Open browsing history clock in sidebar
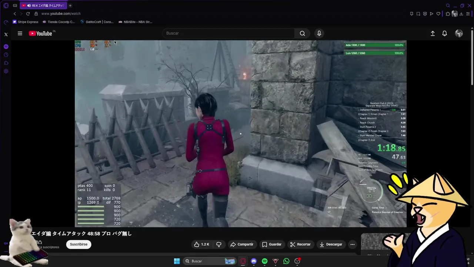Viewport: 474px width, 267px height. pyautogui.click(x=6, y=55)
